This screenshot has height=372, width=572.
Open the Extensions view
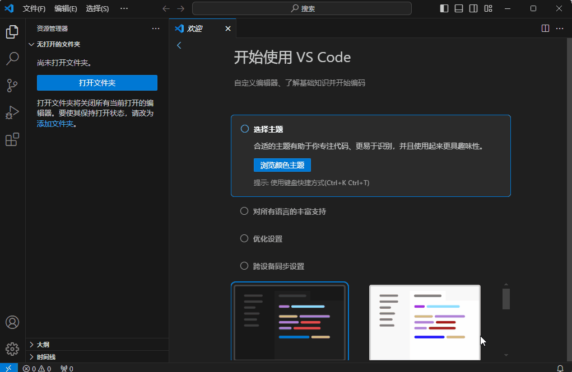(x=12, y=139)
